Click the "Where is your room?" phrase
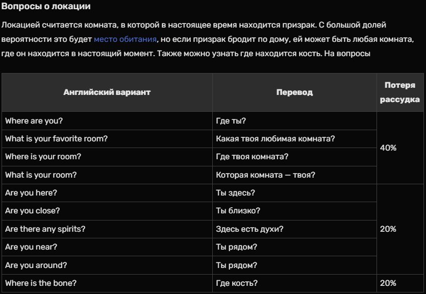The image size is (426, 294). [x=43, y=157]
